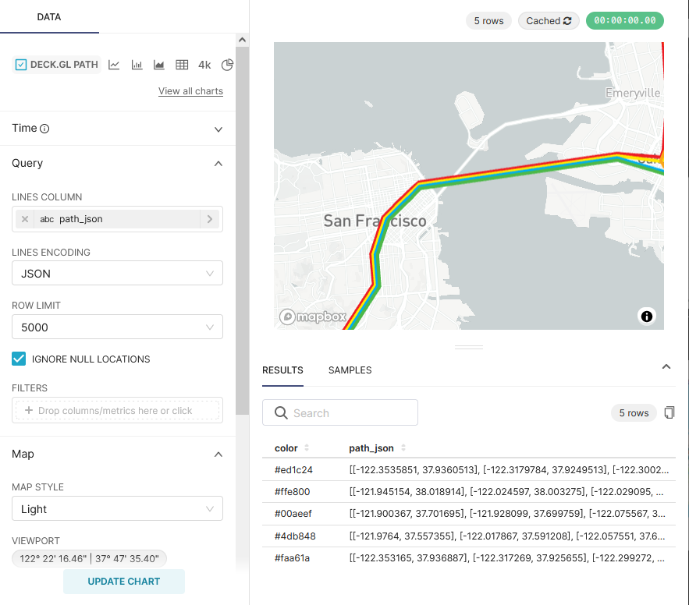The width and height of the screenshot is (689, 605).
Task: Select the line chart type icon
Action: click(x=114, y=65)
